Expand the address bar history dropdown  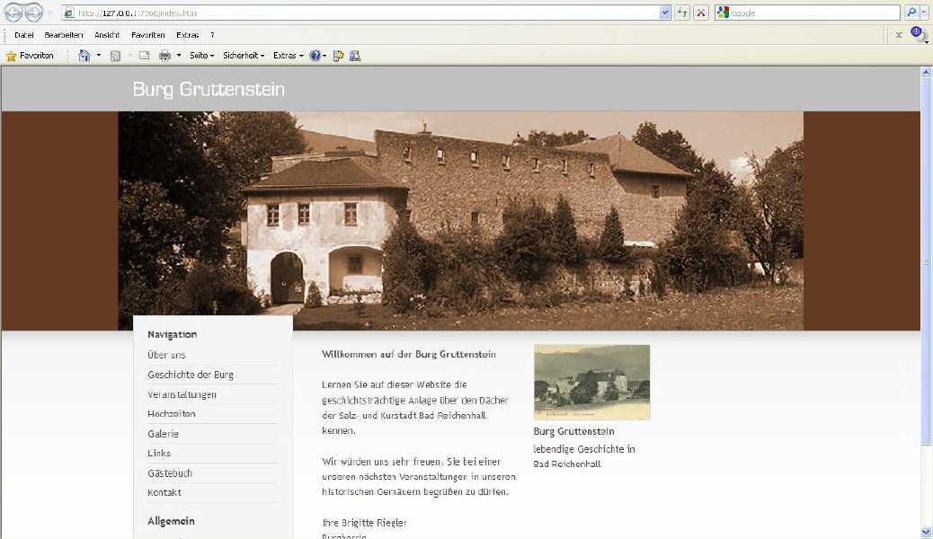[x=665, y=13]
